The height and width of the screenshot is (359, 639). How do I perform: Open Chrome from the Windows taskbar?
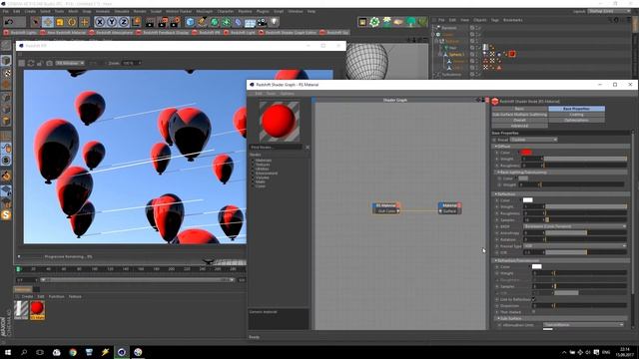click(x=73, y=352)
